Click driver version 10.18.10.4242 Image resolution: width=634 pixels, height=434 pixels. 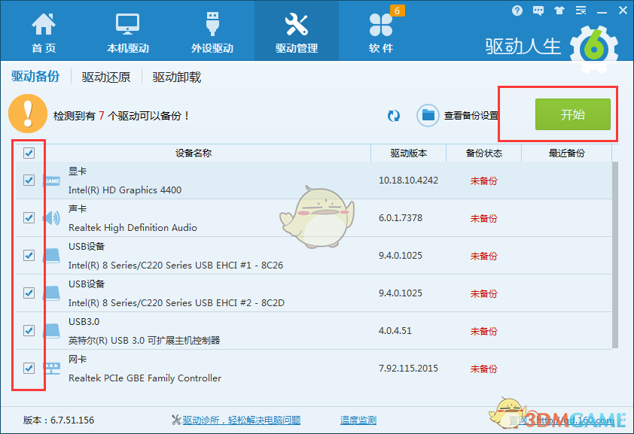click(x=408, y=180)
